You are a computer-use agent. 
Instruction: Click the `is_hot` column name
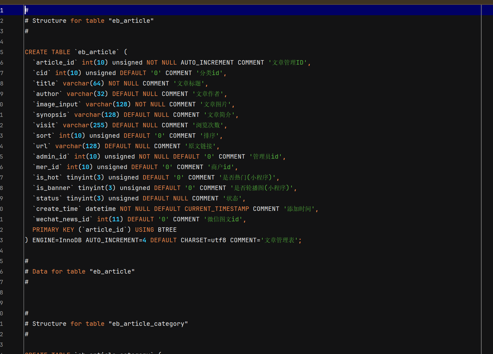pos(48,178)
